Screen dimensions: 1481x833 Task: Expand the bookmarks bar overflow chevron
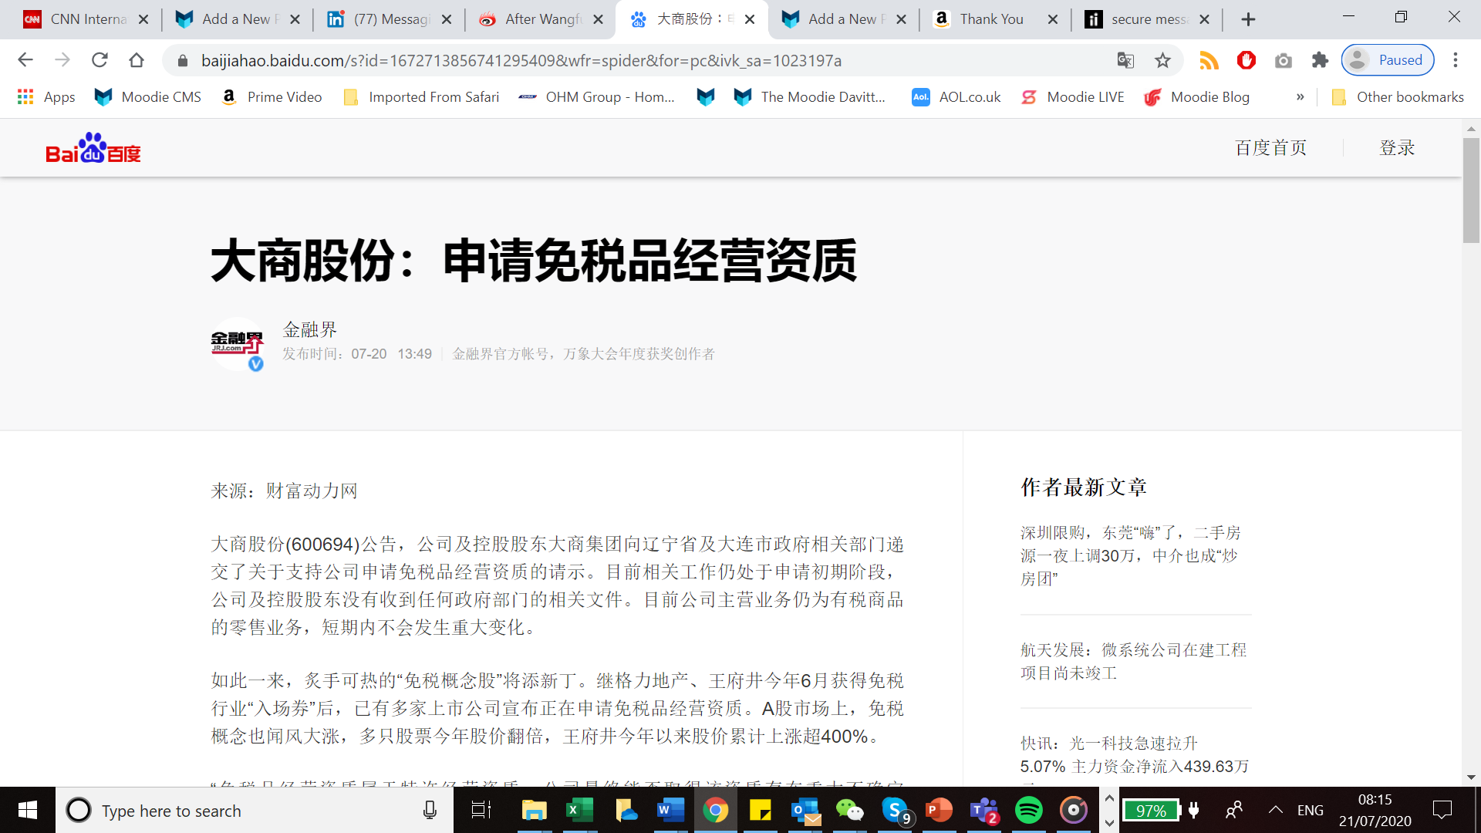[x=1301, y=96]
